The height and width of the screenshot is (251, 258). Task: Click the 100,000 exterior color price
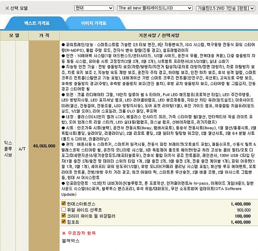(243, 216)
